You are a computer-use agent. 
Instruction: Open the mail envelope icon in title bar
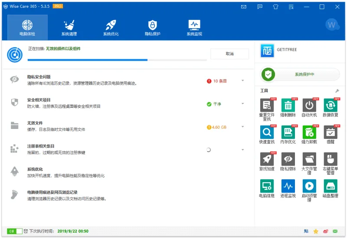click(244, 7)
